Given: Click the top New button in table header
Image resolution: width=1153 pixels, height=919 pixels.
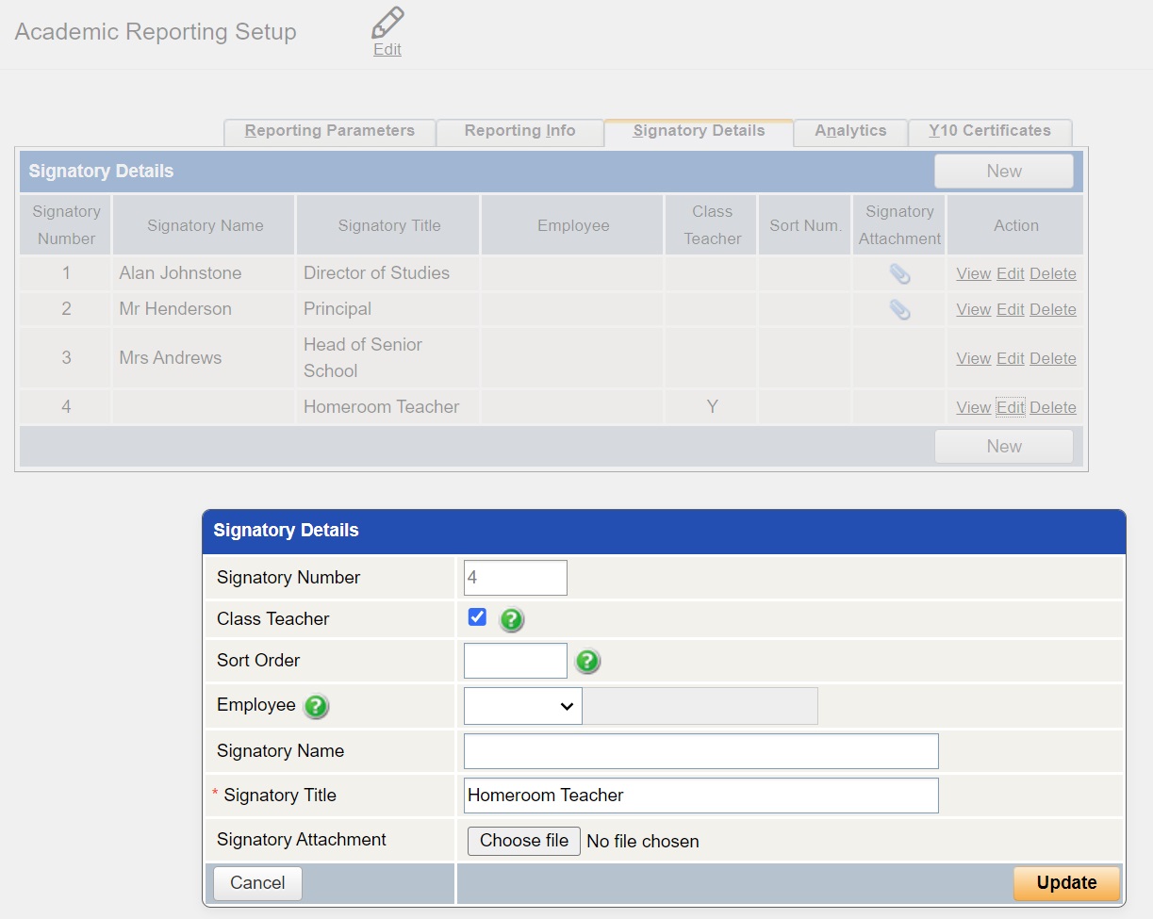Looking at the screenshot, I should (x=1003, y=172).
